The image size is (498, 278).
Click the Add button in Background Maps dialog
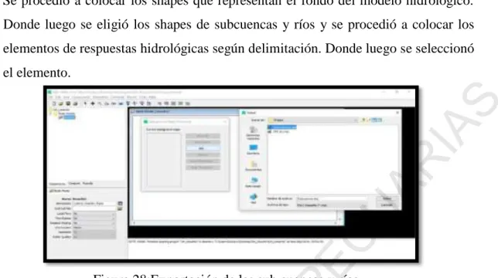(203, 148)
